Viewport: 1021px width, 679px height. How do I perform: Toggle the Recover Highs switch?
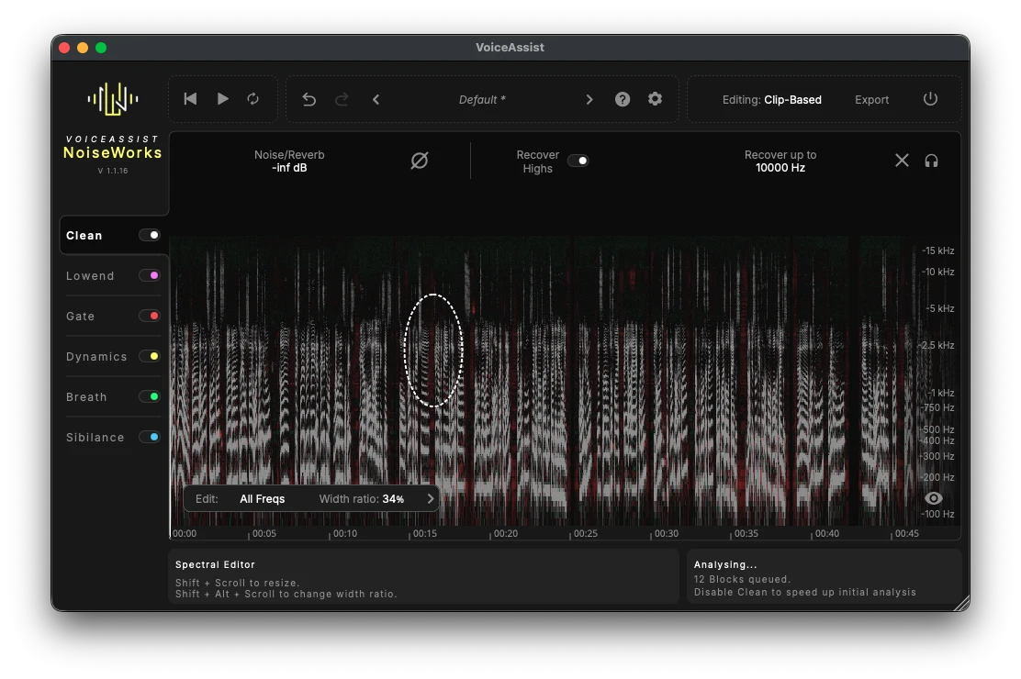click(578, 161)
